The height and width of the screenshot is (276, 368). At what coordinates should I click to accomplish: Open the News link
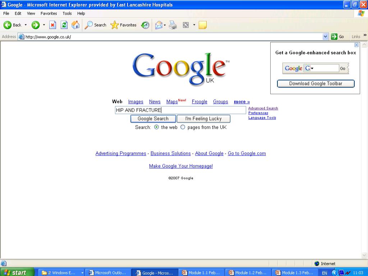(155, 102)
